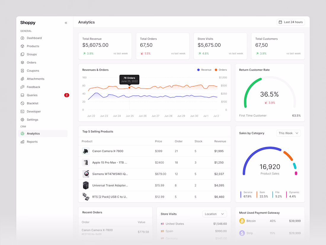Click Canon Camera X-7800 product thumbnail
The image size is (326, 245).
pos(86,151)
